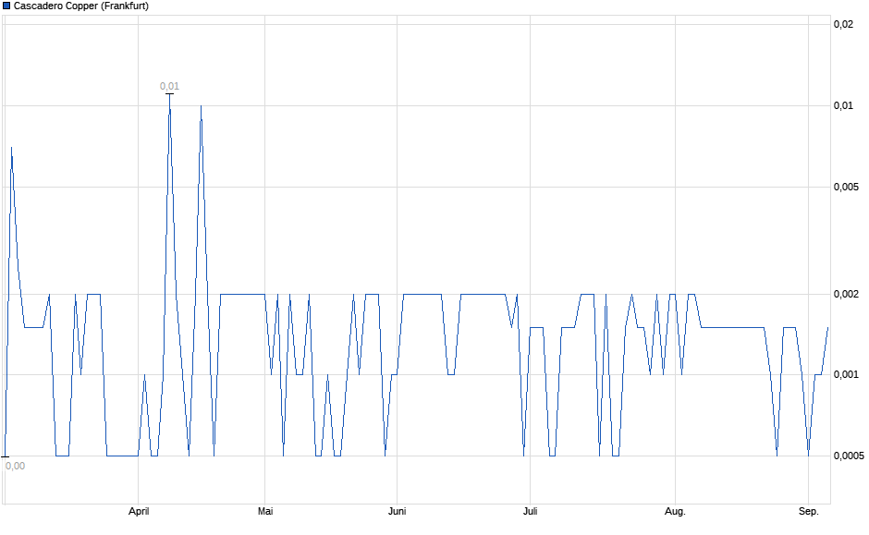Click the 'April' x-axis label
This screenshot has width=869, height=535.
[x=139, y=511]
